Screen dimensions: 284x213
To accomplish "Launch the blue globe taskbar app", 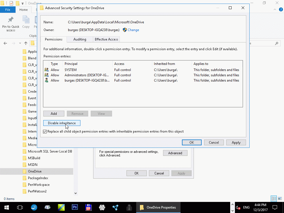I will (x=34, y=207).
